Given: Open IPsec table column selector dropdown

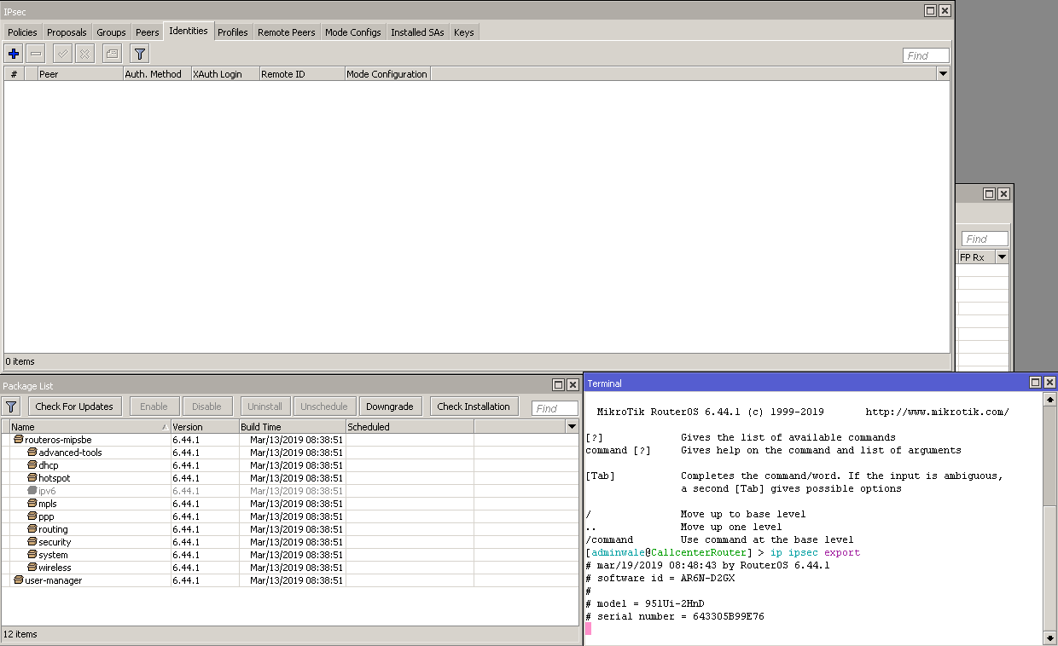Looking at the screenshot, I should click(x=943, y=74).
